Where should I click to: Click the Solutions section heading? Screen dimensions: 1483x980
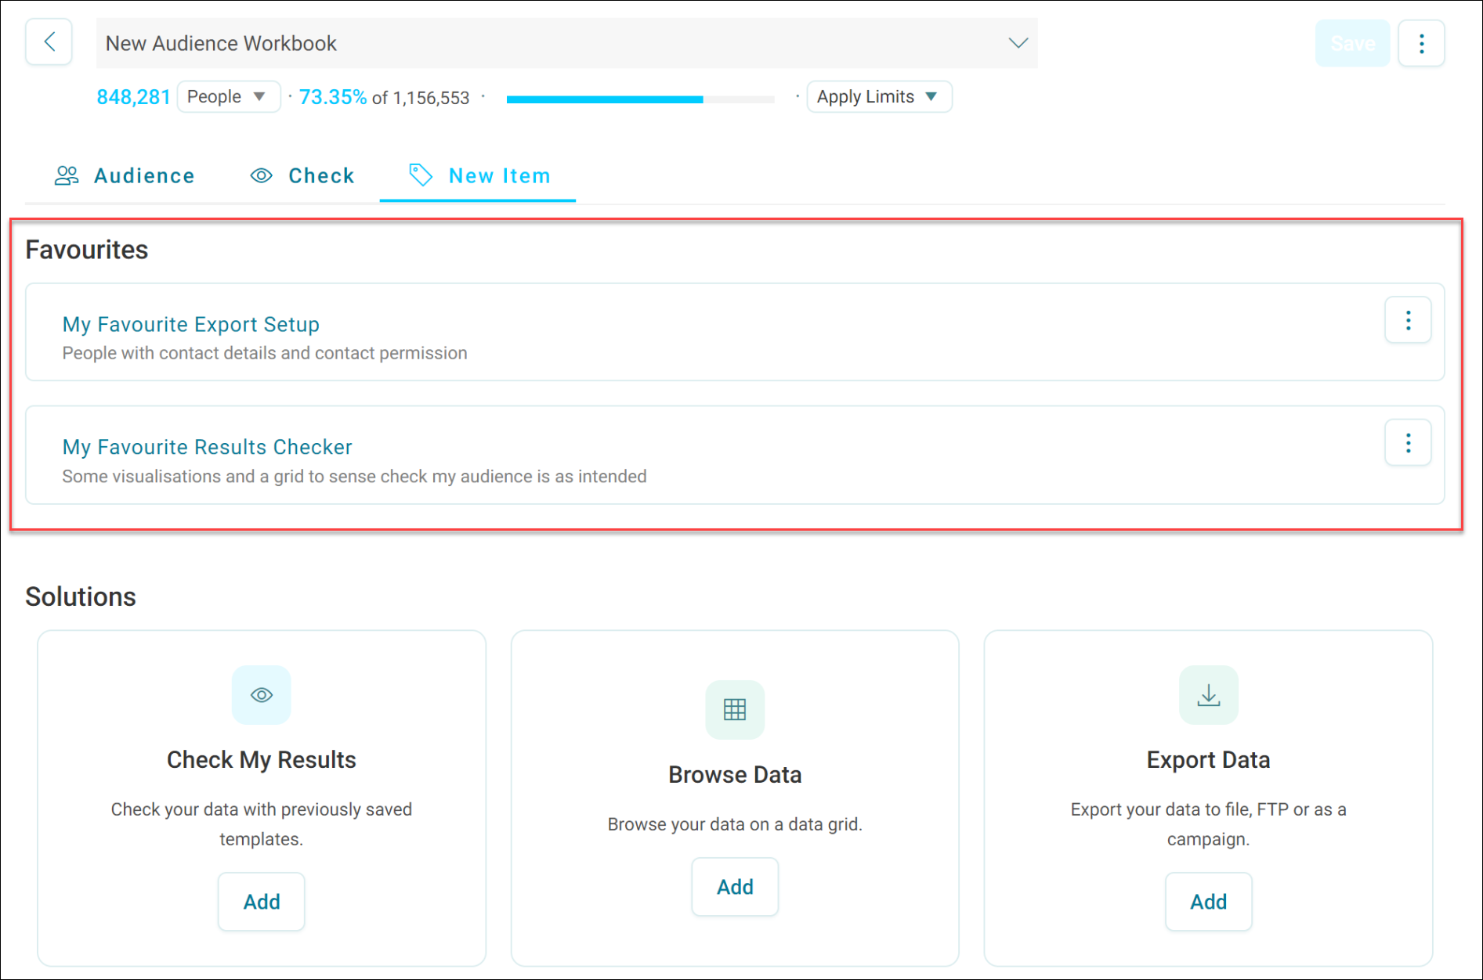pyautogui.click(x=81, y=597)
